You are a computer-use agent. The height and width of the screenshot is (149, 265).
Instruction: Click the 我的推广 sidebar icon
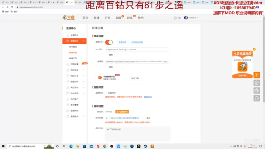click(x=68, y=99)
